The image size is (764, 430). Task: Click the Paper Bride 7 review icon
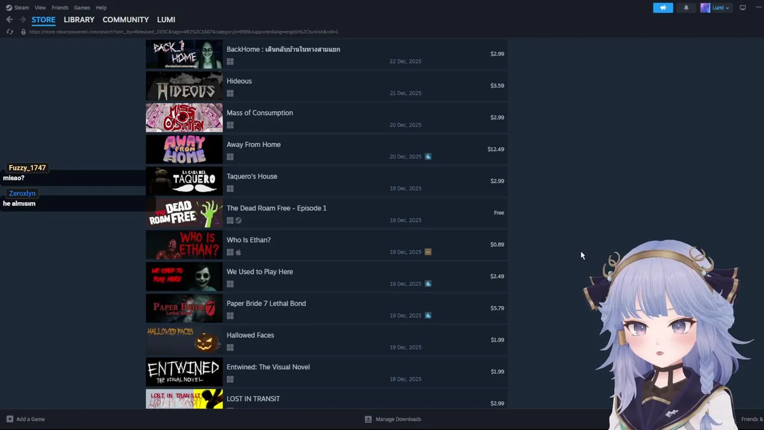[428, 315]
